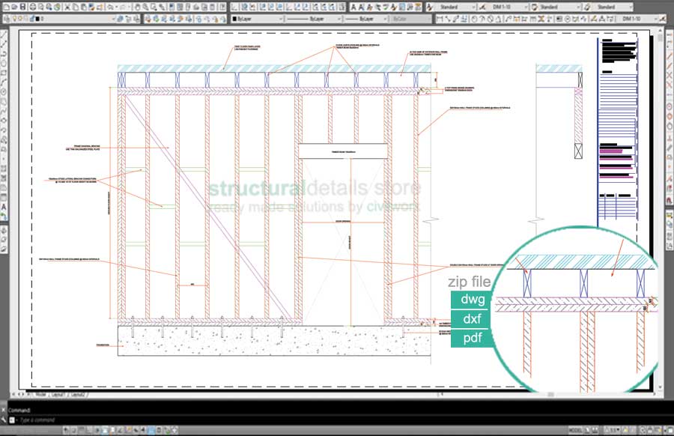
Task: Switch to the Layout2 tab
Action: 76,393
